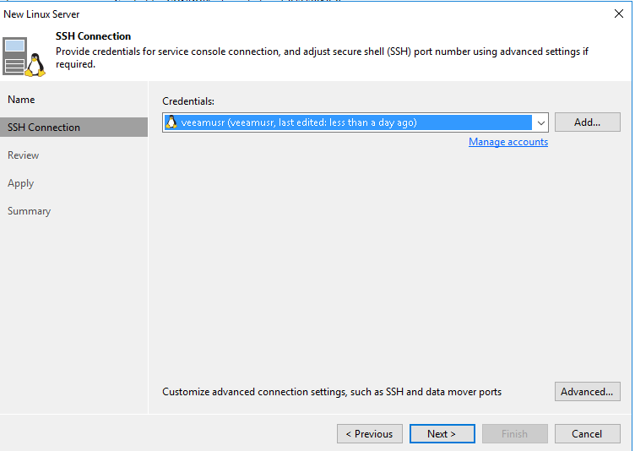Screen dimensions: 635x451
Task: Follow the Manage accounts link
Action: point(508,142)
